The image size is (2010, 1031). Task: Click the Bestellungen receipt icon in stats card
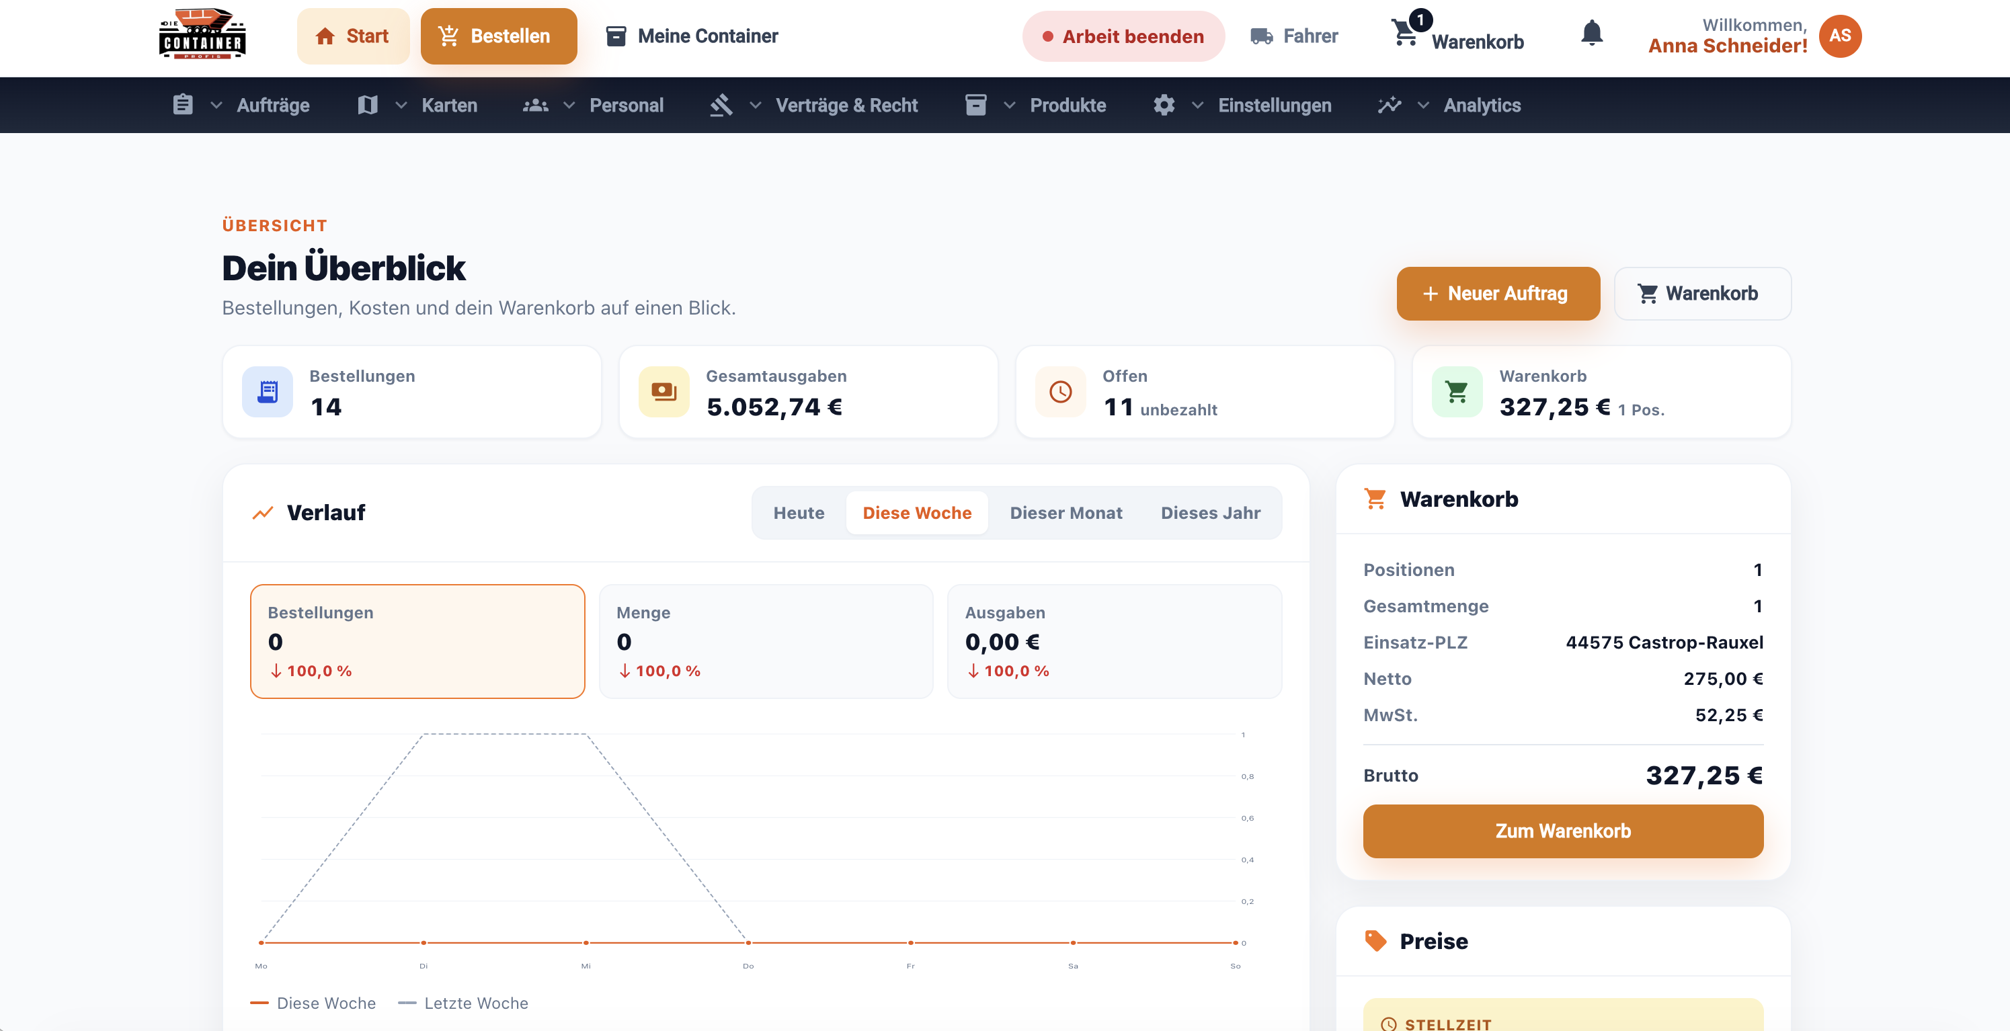pyautogui.click(x=268, y=392)
